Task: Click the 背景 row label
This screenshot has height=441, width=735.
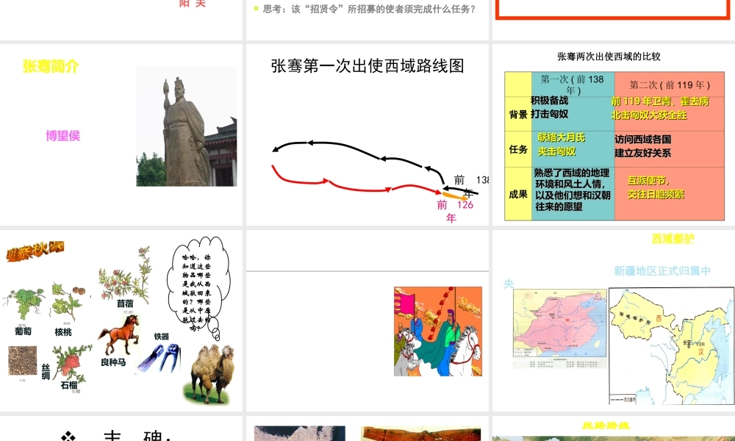Action: click(518, 115)
